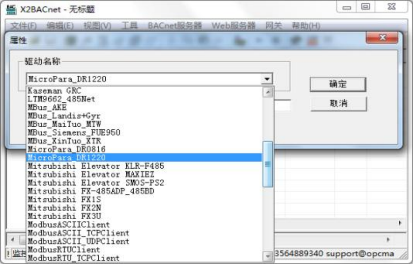This screenshot has width=413, height=264.
Task: Select ModbusRTU_TCPClient driver
Action: pyautogui.click(x=144, y=258)
